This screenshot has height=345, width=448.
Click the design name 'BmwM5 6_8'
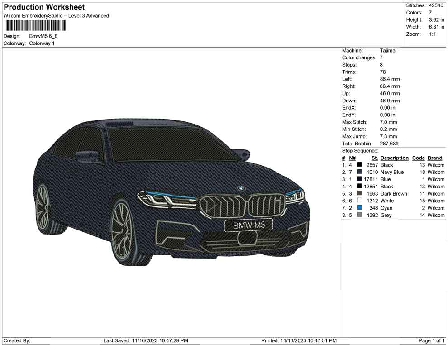pyautogui.click(x=43, y=36)
